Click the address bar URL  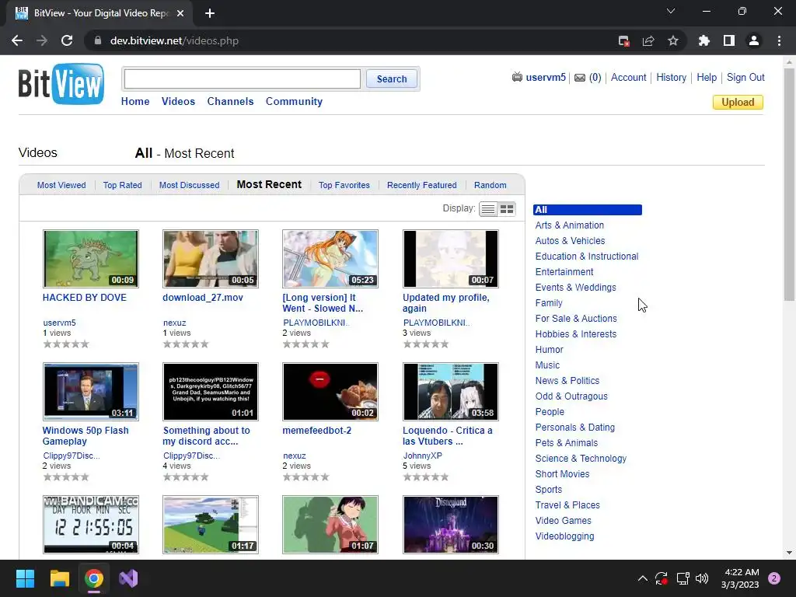174,40
